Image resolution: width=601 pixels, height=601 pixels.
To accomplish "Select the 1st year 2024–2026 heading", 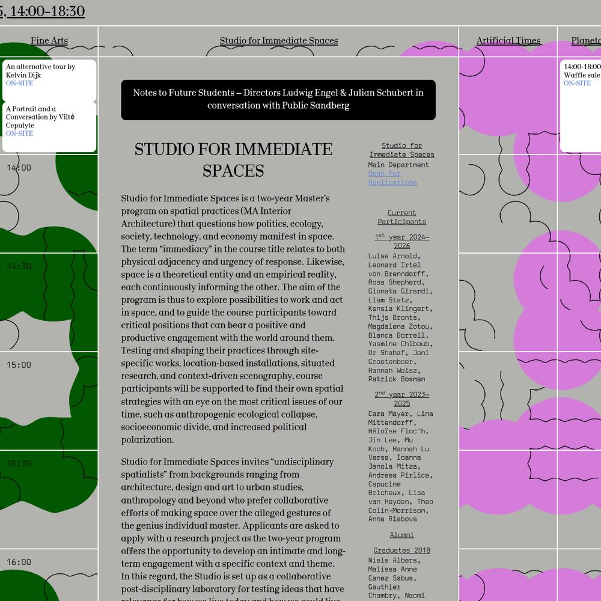I will coord(401,241).
